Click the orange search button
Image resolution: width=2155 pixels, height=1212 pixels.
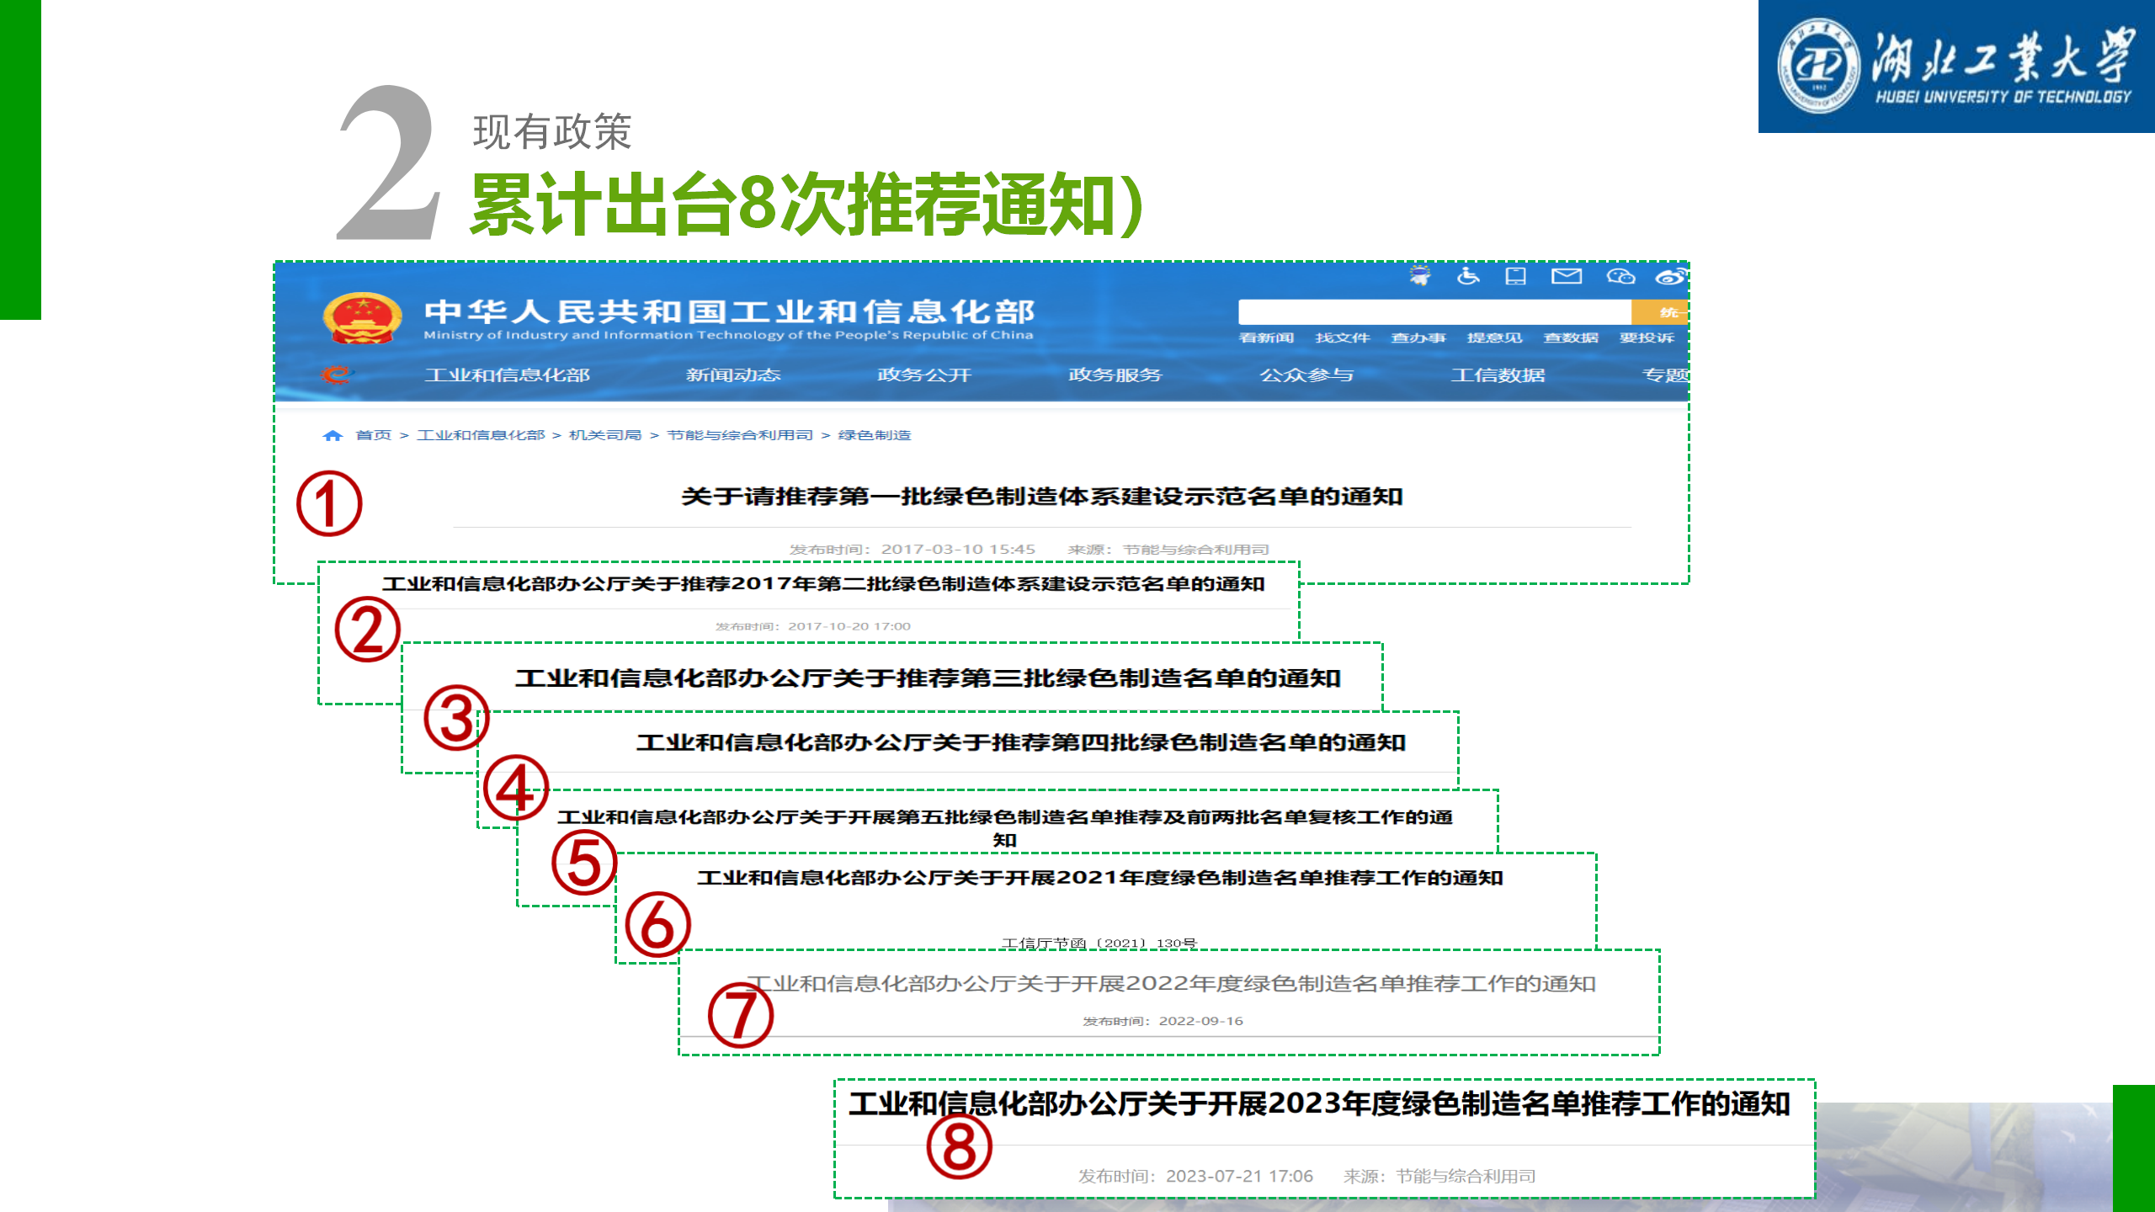(1660, 312)
